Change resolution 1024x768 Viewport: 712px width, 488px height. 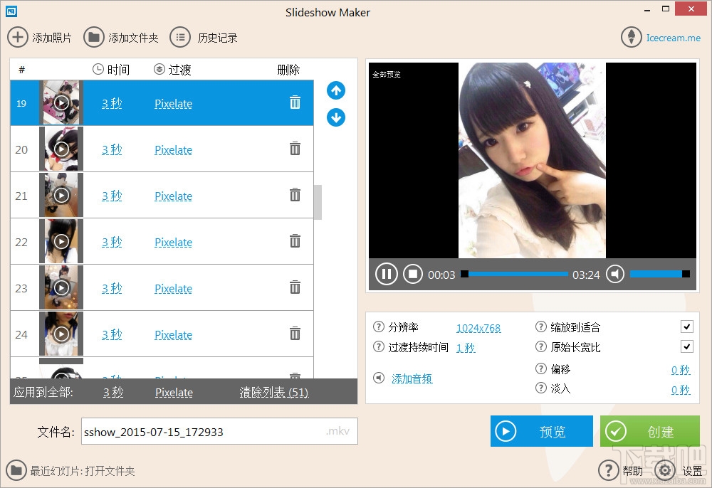tap(478, 328)
